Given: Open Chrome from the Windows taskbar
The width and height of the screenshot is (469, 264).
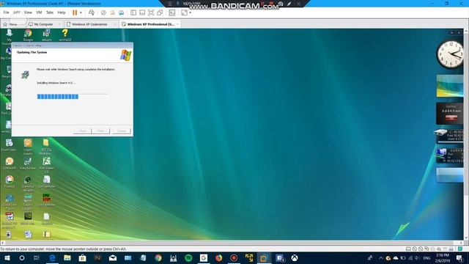Looking at the screenshot, I should tap(158, 257).
